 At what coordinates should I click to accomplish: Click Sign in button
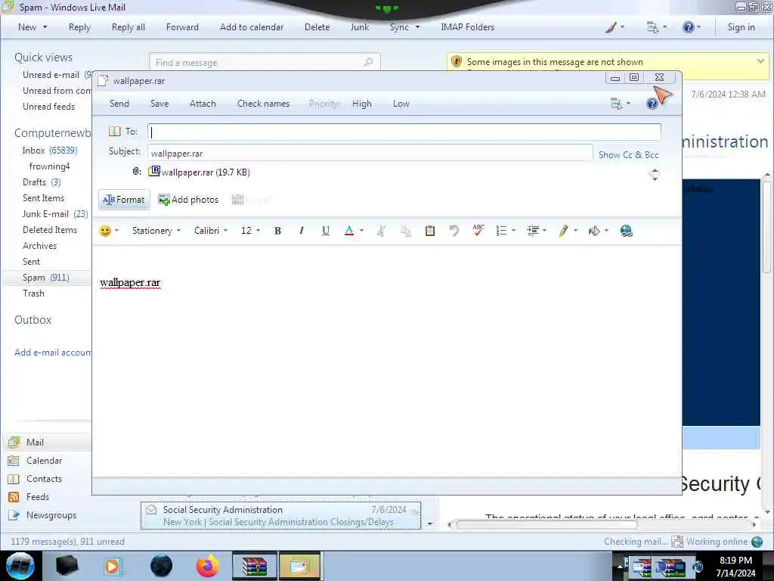(x=741, y=27)
